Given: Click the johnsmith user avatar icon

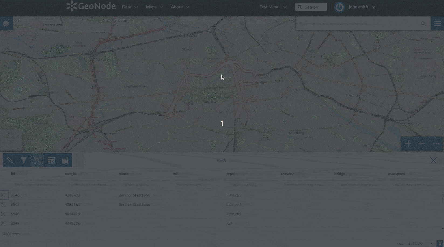Looking at the screenshot, I should pyautogui.click(x=339, y=7).
